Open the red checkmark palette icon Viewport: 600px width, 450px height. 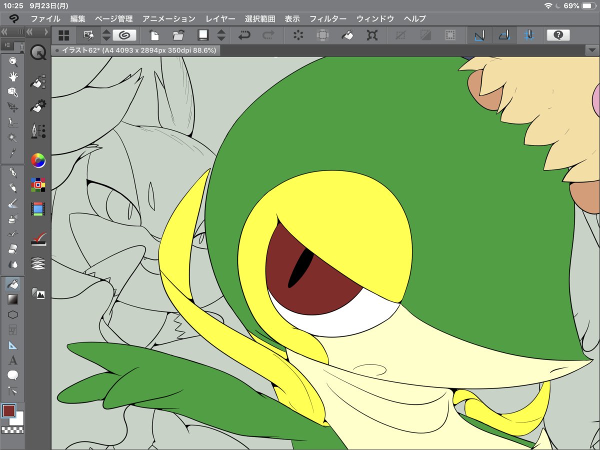click(38, 238)
